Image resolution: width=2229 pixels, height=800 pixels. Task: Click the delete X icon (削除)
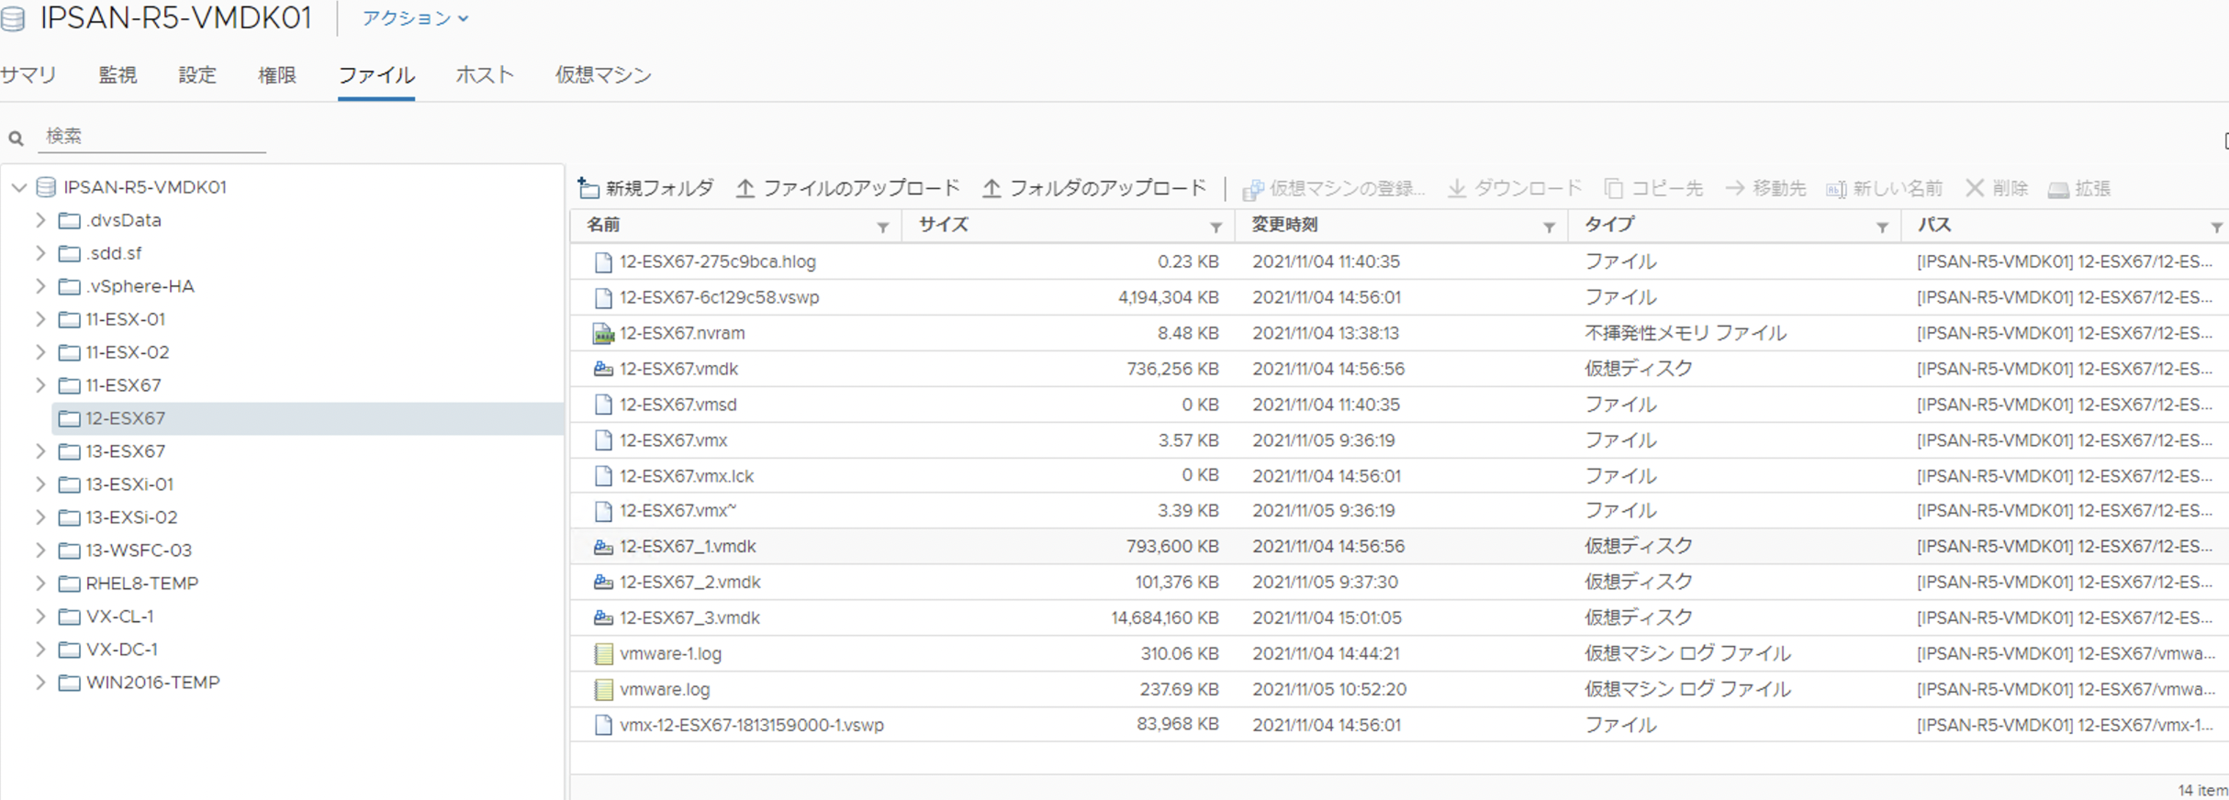click(x=1975, y=188)
